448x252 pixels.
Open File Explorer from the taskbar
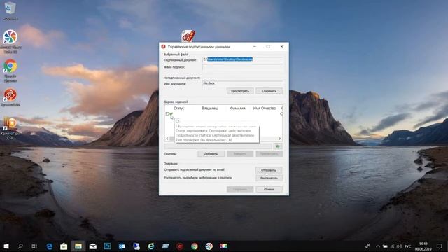pos(78,246)
